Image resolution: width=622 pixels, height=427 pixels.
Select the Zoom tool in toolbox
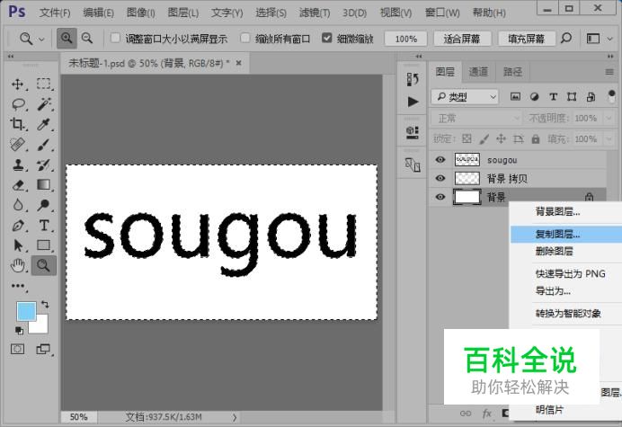click(43, 265)
